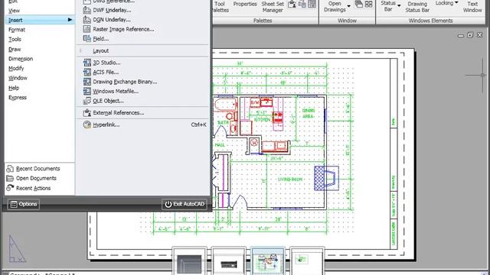The image size is (490, 275).
Task: Click the blue hatched fireplace object
Action: pos(326,178)
